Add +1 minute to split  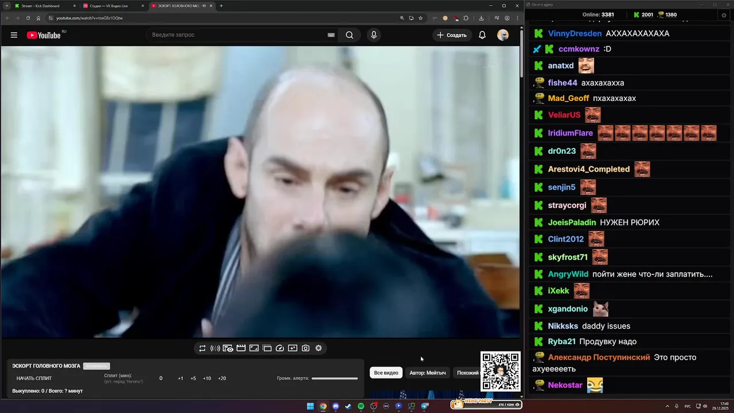[x=180, y=378]
